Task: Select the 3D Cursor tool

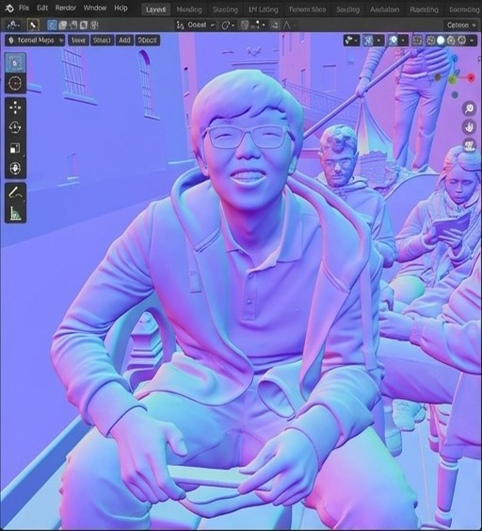Action: tap(15, 83)
